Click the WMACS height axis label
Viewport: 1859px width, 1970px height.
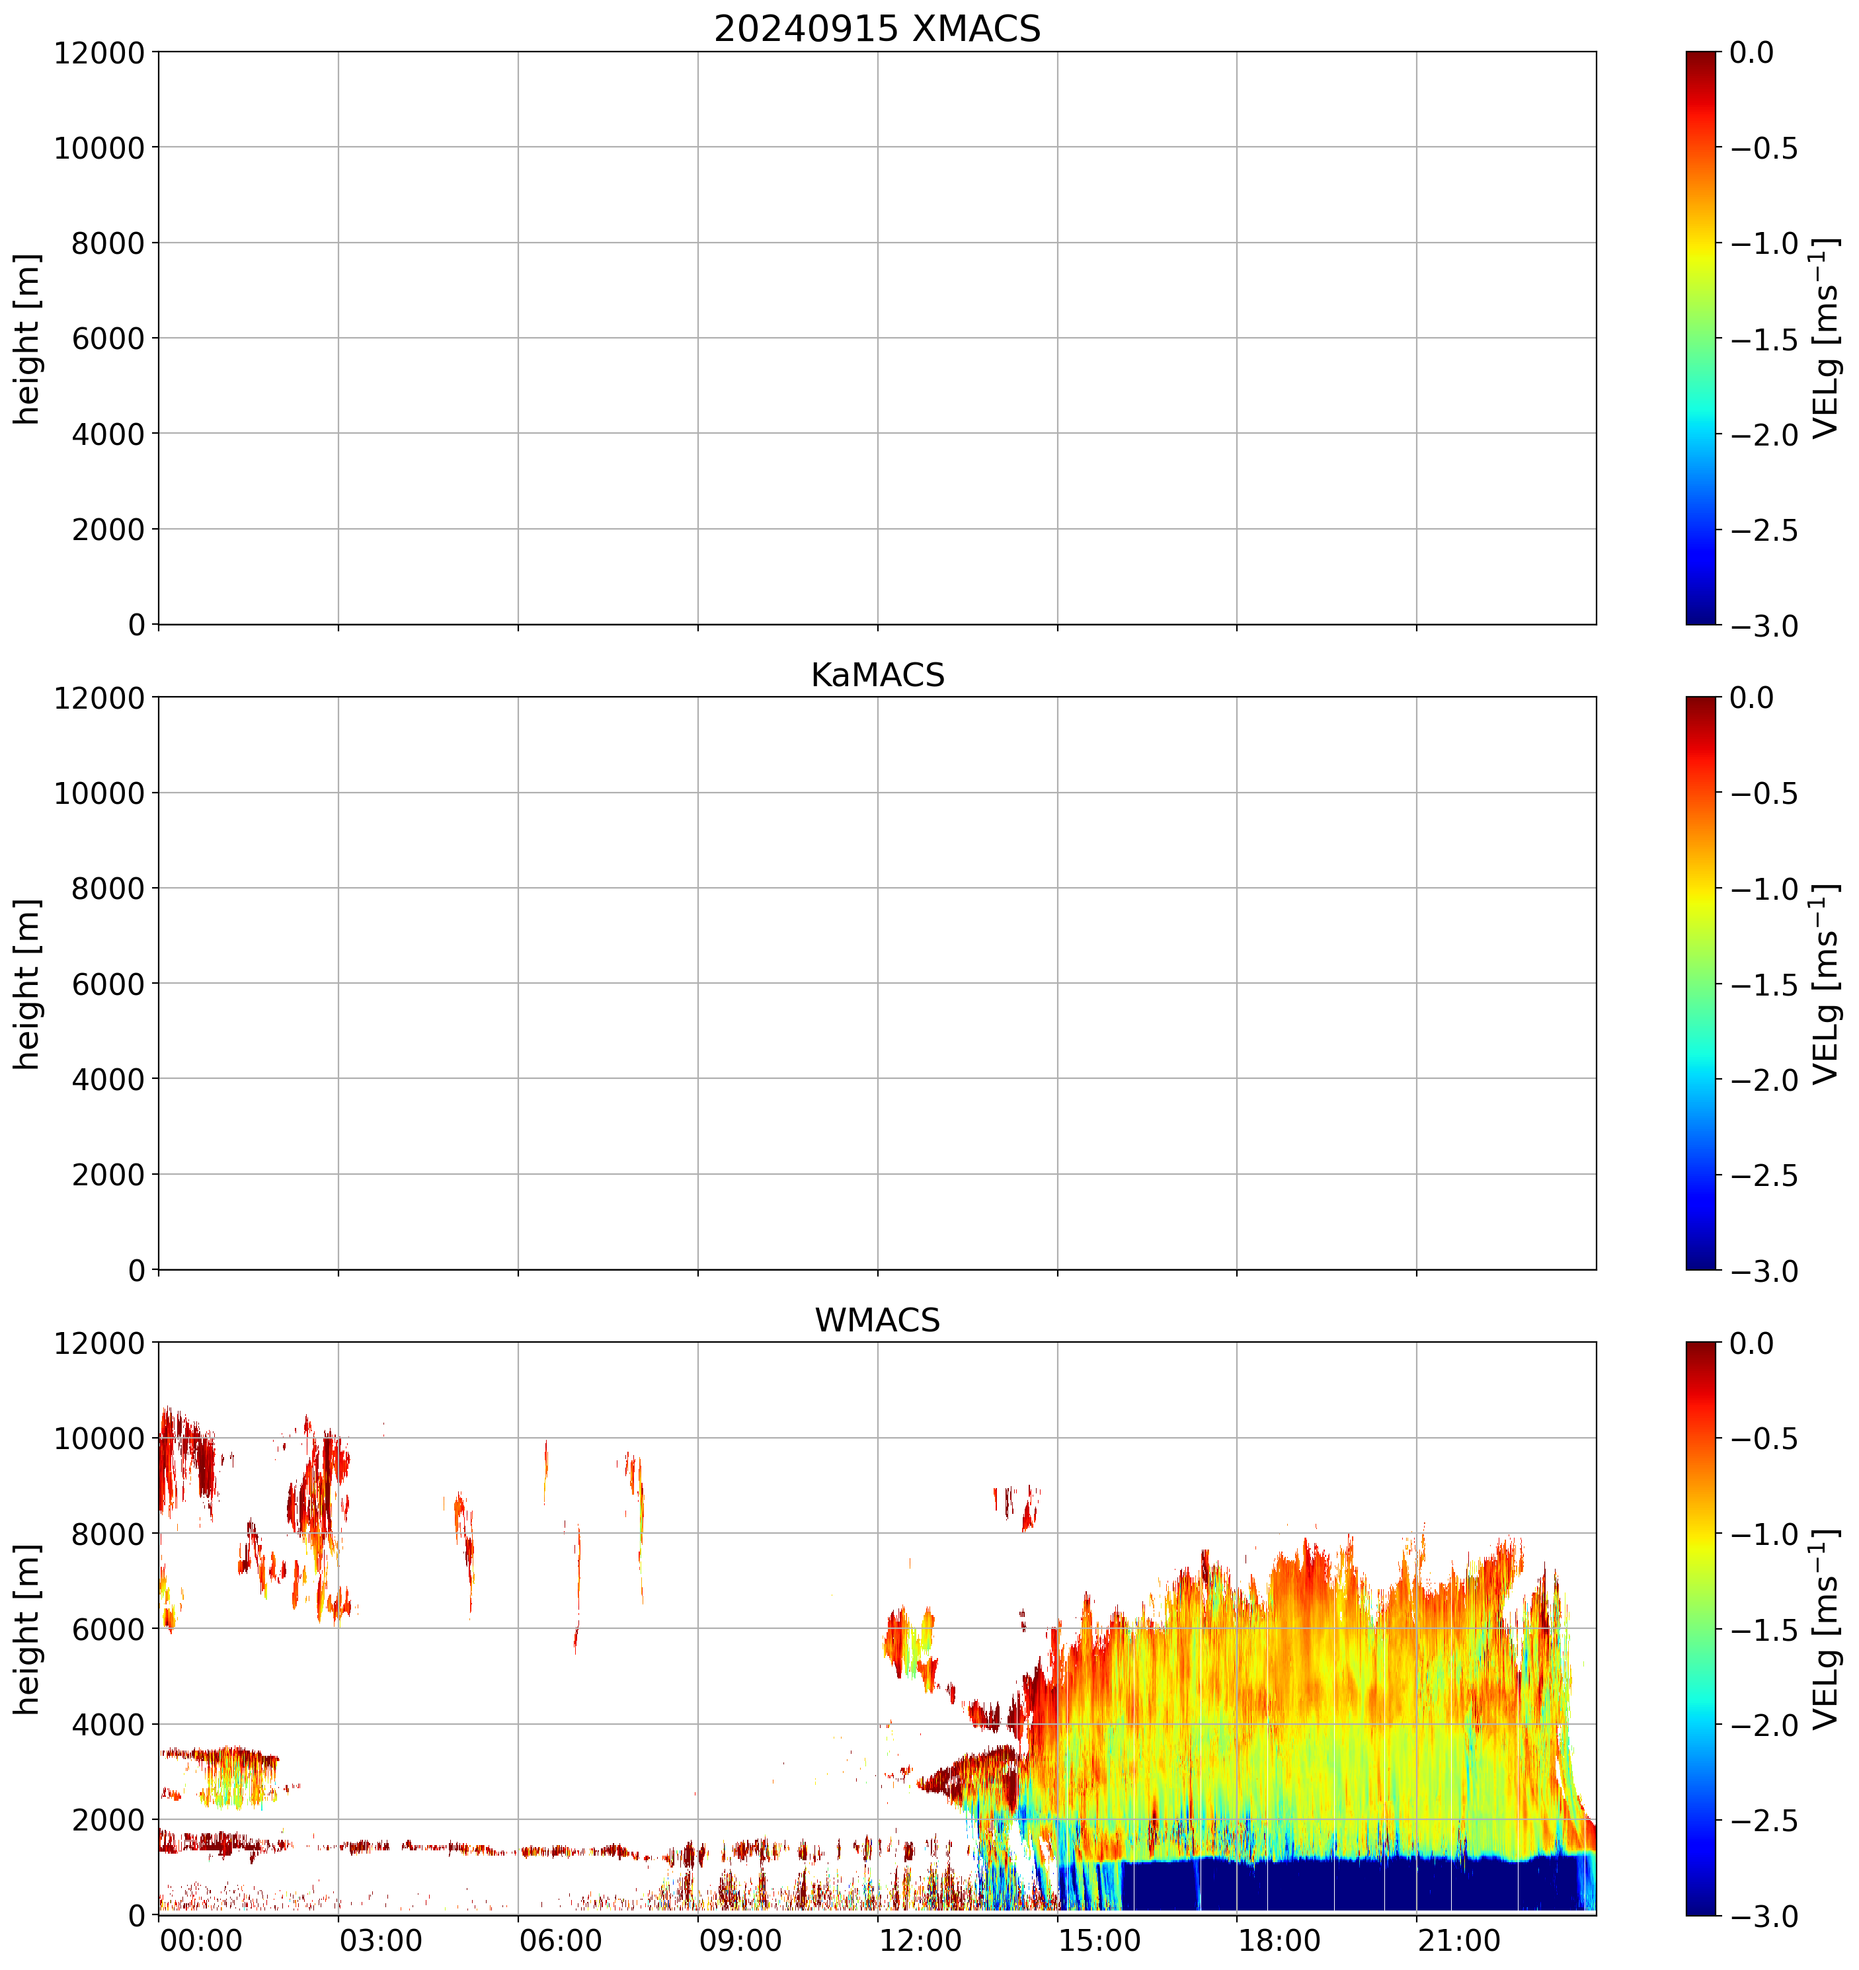pyautogui.click(x=28, y=1629)
